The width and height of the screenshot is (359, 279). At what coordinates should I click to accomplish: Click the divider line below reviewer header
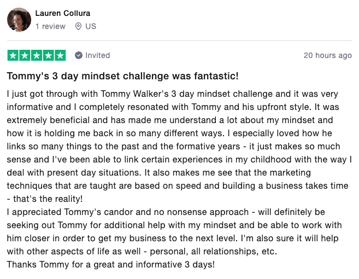(x=180, y=41)
